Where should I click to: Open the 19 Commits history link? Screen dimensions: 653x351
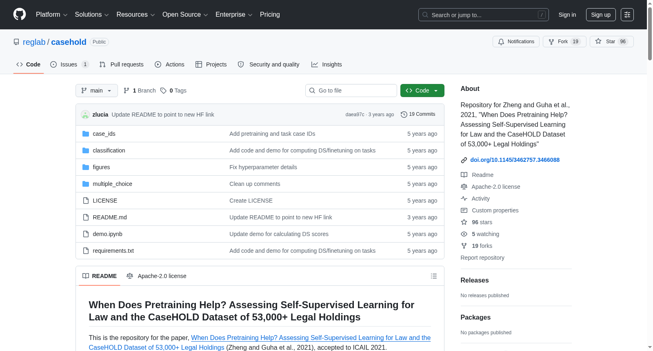[418, 115]
